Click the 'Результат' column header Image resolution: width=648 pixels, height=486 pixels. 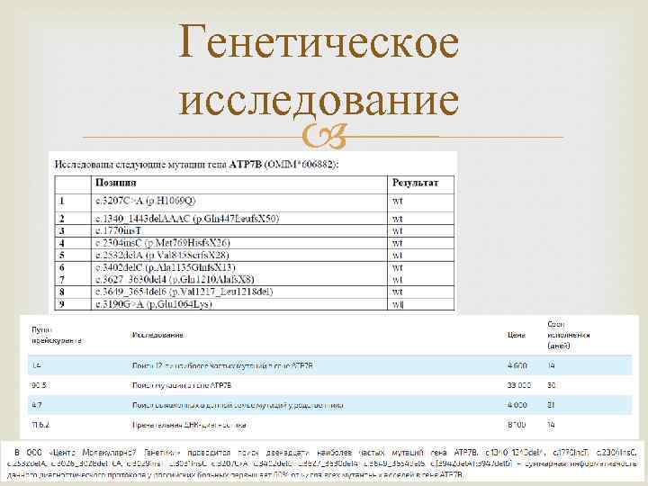[x=415, y=183]
